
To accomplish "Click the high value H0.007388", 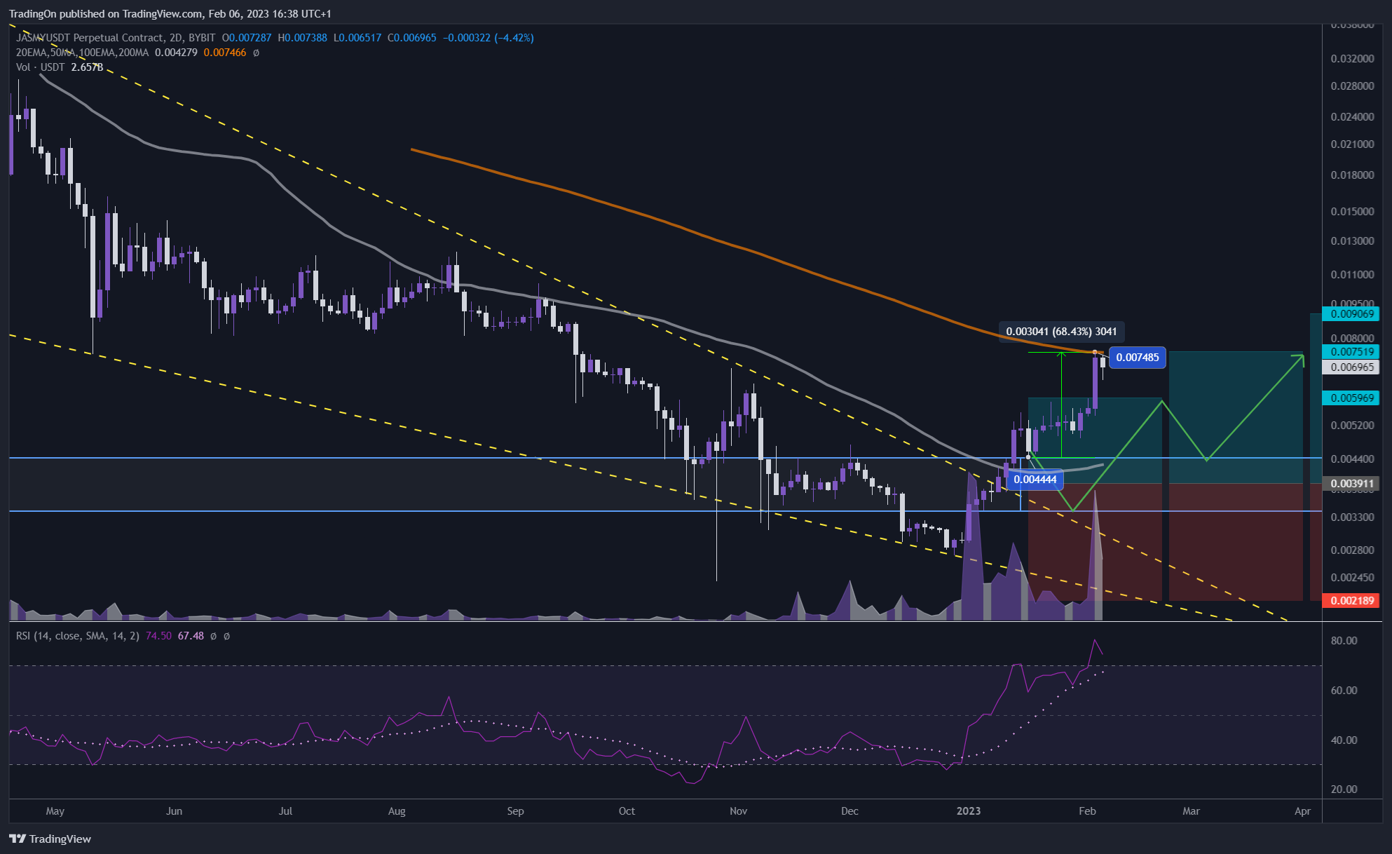I will tap(302, 38).
